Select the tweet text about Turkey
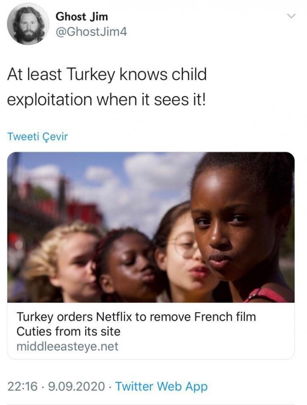 point(107,87)
